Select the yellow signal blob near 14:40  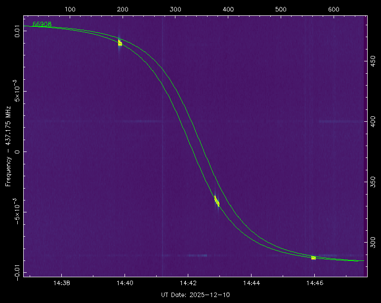point(120,43)
